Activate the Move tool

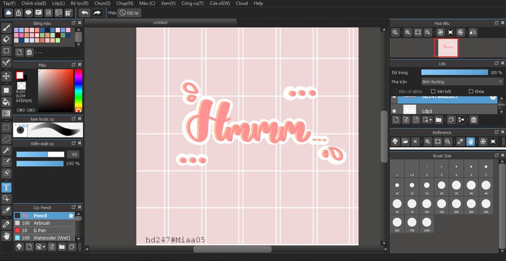click(x=6, y=76)
